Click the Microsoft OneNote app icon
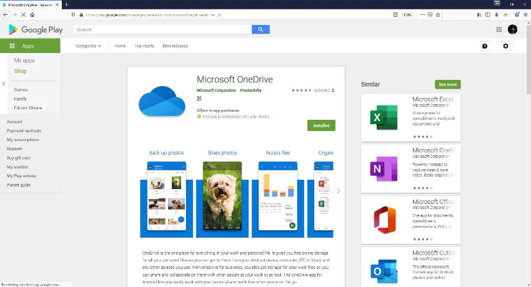The height and width of the screenshot is (287, 531). click(384, 168)
